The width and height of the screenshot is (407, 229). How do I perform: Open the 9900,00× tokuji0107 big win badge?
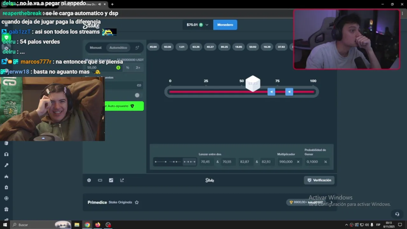coord(306,202)
